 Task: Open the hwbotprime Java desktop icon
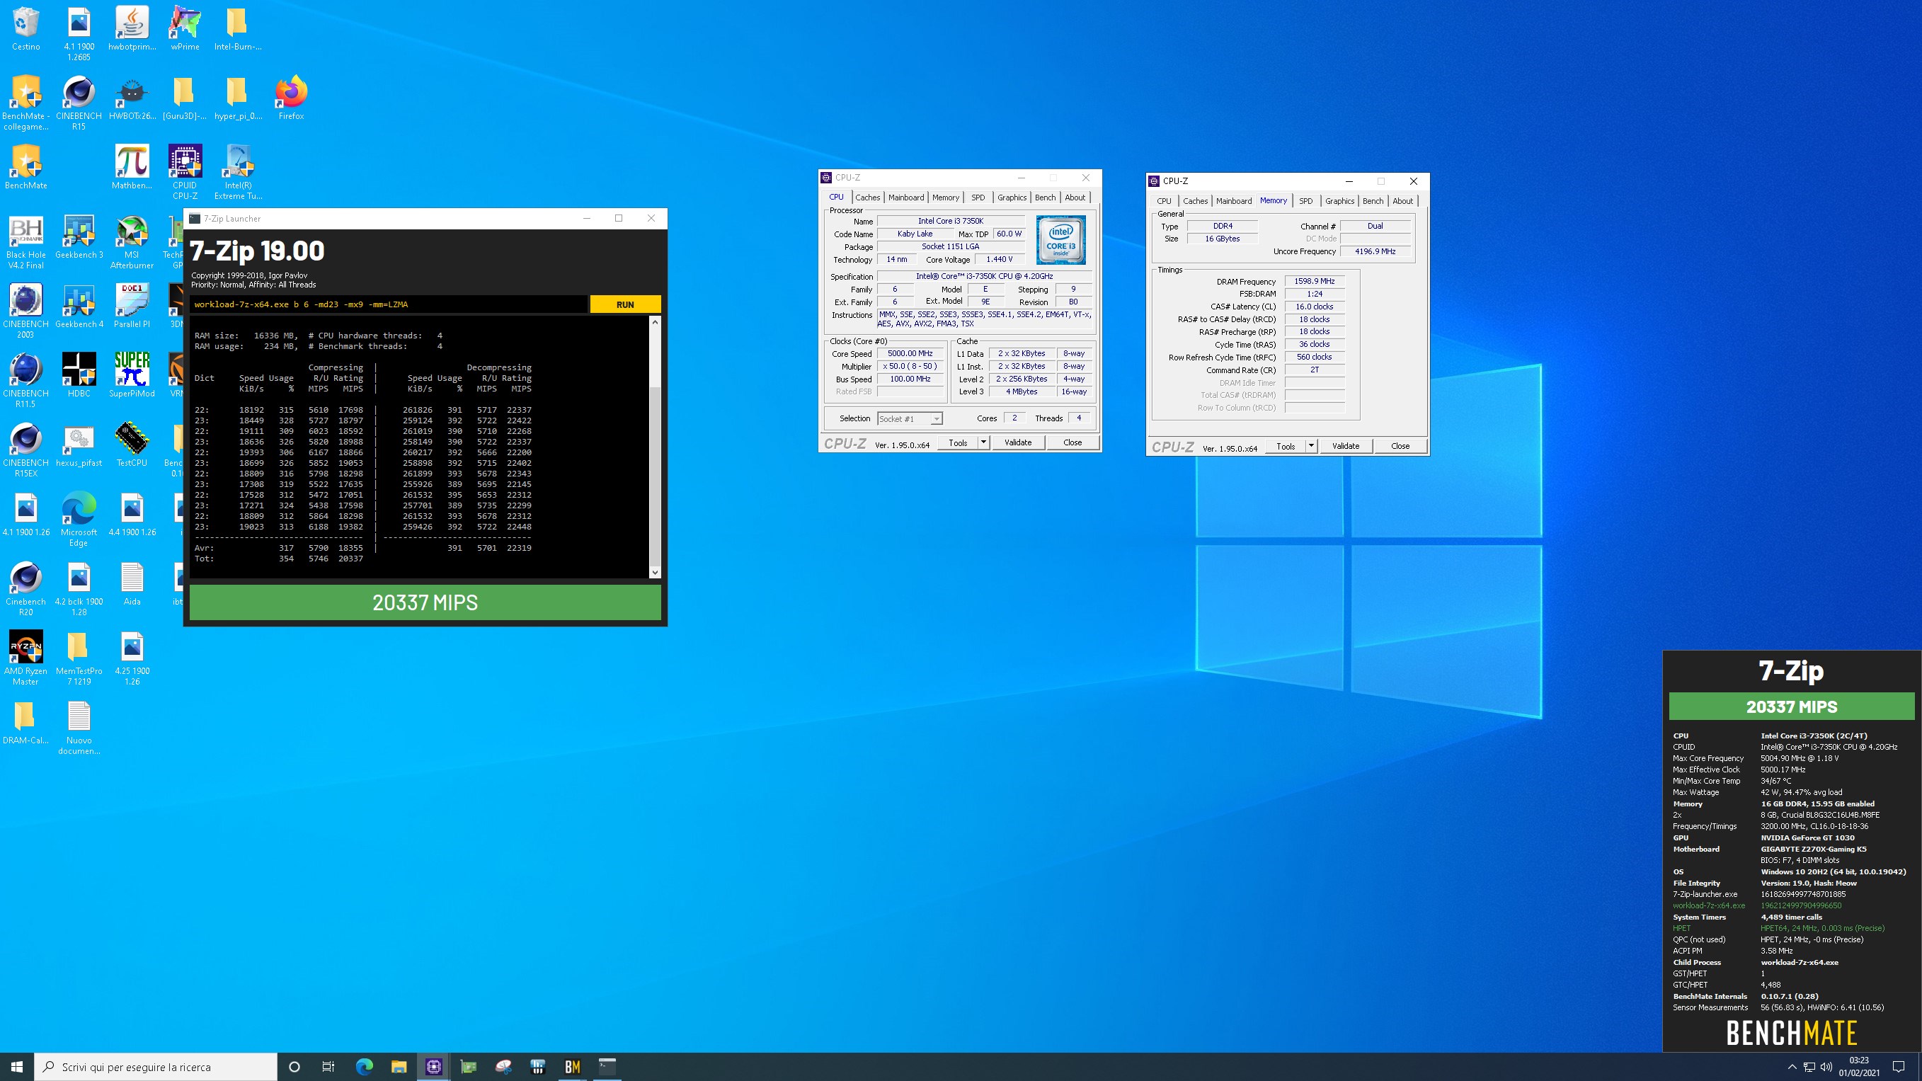click(x=132, y=30)
